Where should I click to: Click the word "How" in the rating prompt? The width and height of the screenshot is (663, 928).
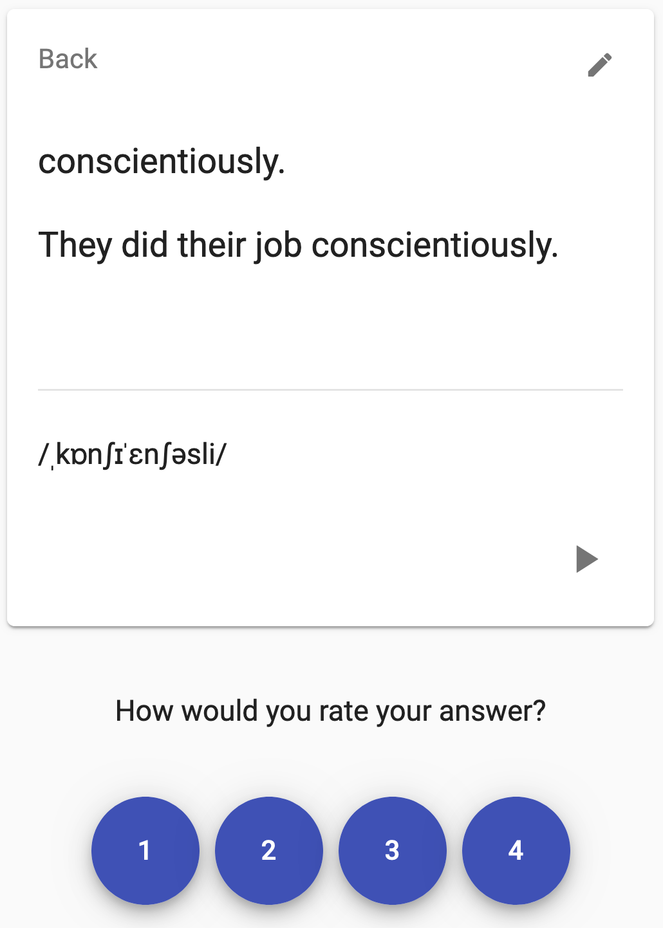pos(144,711)
